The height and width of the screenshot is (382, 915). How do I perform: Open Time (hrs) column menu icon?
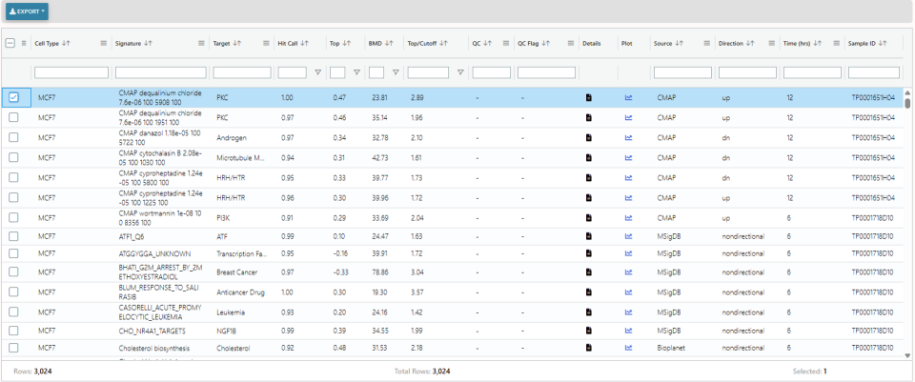click(836, 43)
